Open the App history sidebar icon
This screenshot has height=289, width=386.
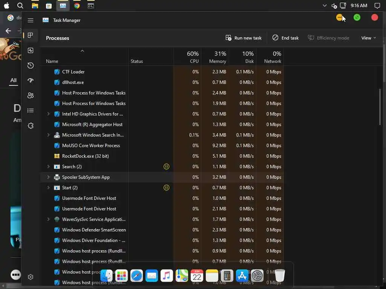click(x=30, y=65)
